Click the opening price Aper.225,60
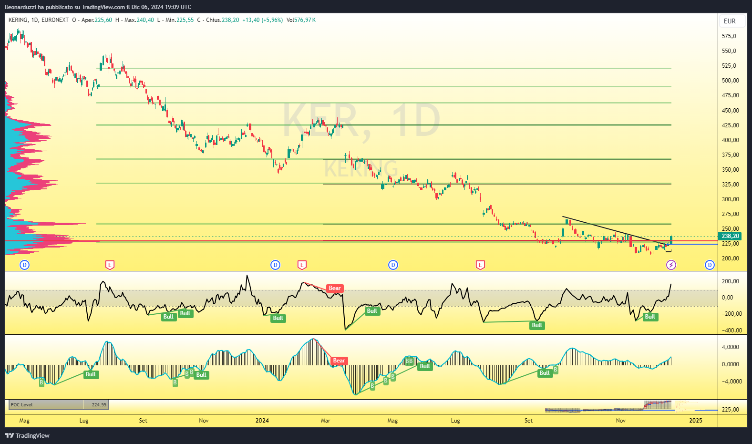The width and height of the screenshot is (752, 444). click(x=97, y=20)
